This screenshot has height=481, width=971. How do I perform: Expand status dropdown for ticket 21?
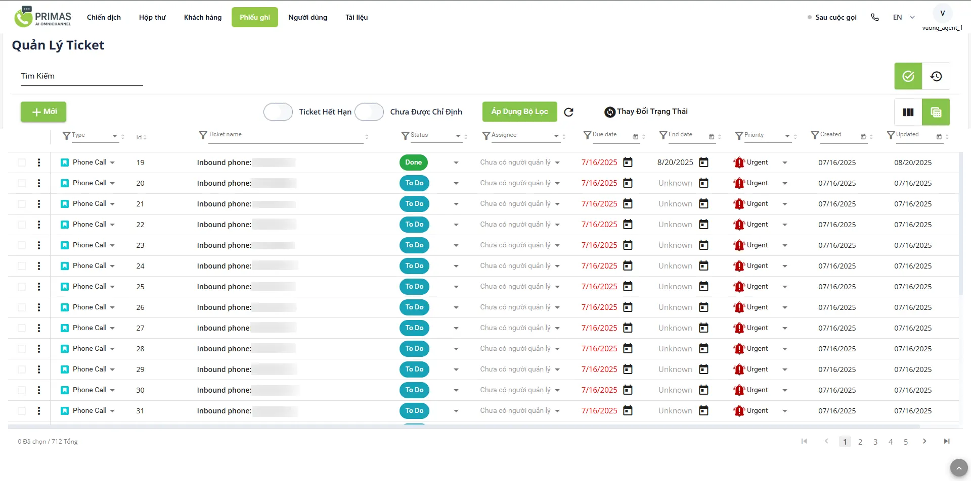456,204
